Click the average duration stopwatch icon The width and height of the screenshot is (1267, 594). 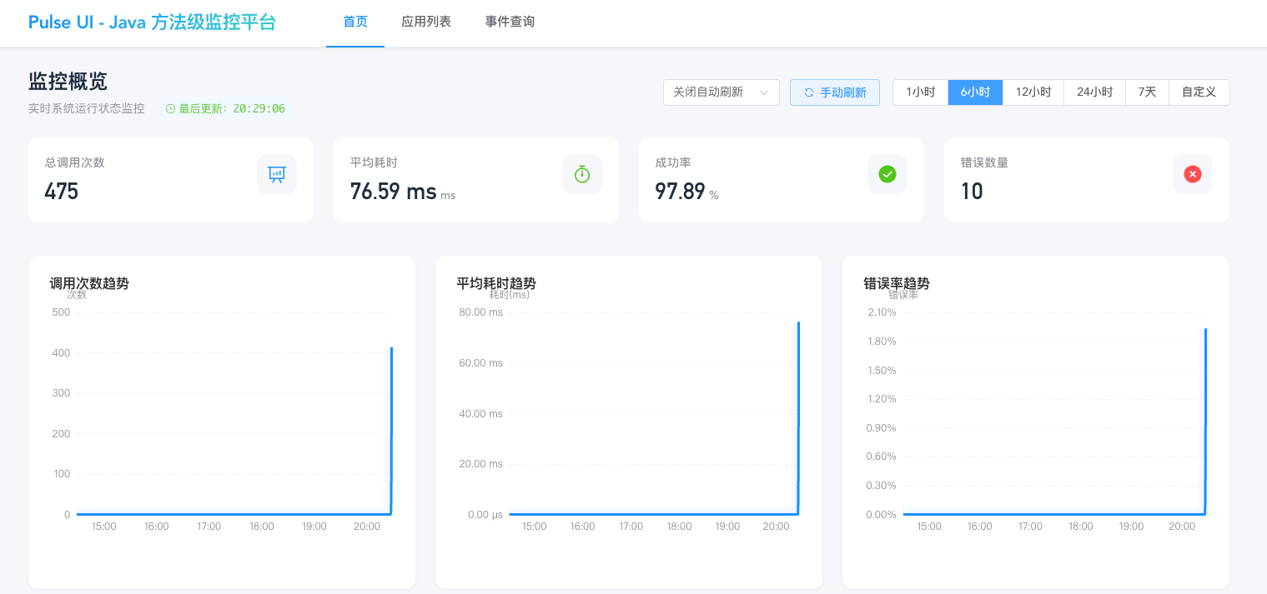point(582,174)
